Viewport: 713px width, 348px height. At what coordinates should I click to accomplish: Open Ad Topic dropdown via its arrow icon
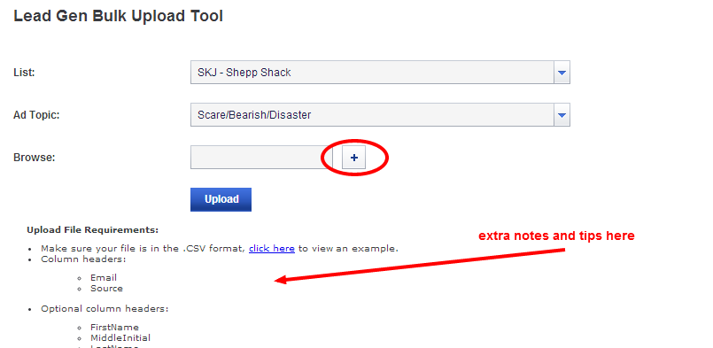[562, 115]
